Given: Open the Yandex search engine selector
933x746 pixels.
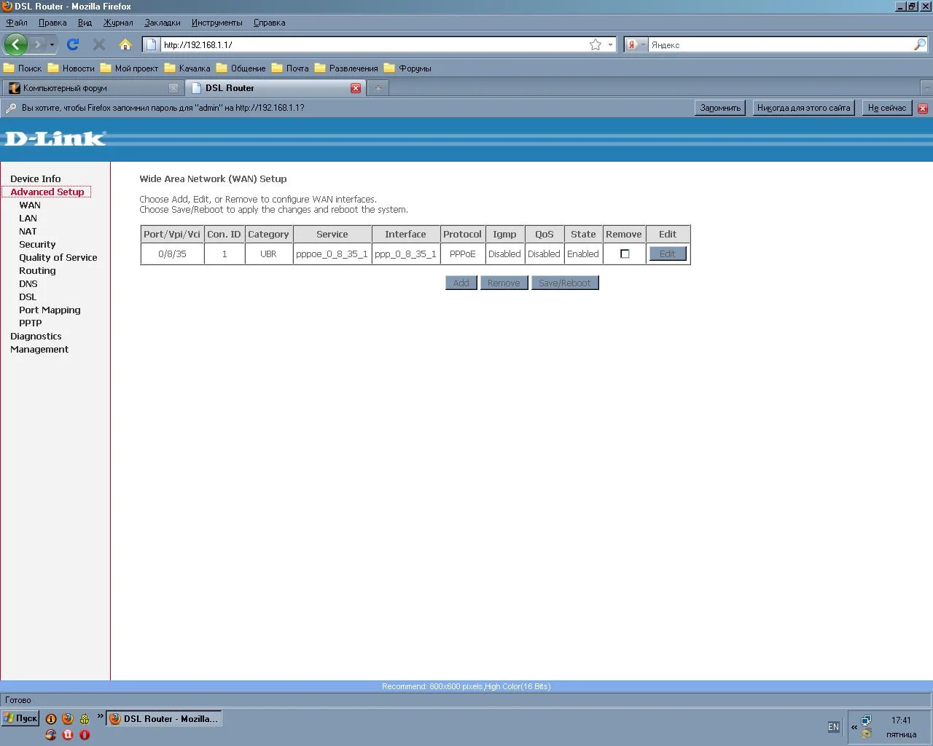Looking at the screenshot, I should pyautogui.click(x=636, y=44).
